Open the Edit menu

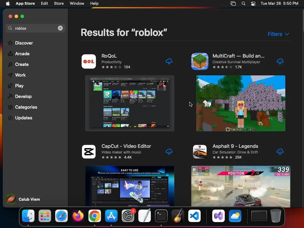(x=45, y=4)
